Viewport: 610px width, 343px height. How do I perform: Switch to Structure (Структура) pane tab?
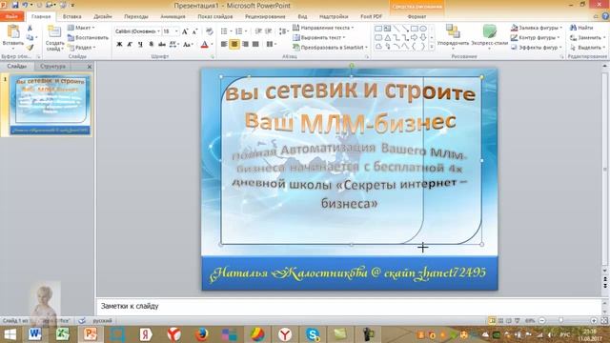coord(53,67)
